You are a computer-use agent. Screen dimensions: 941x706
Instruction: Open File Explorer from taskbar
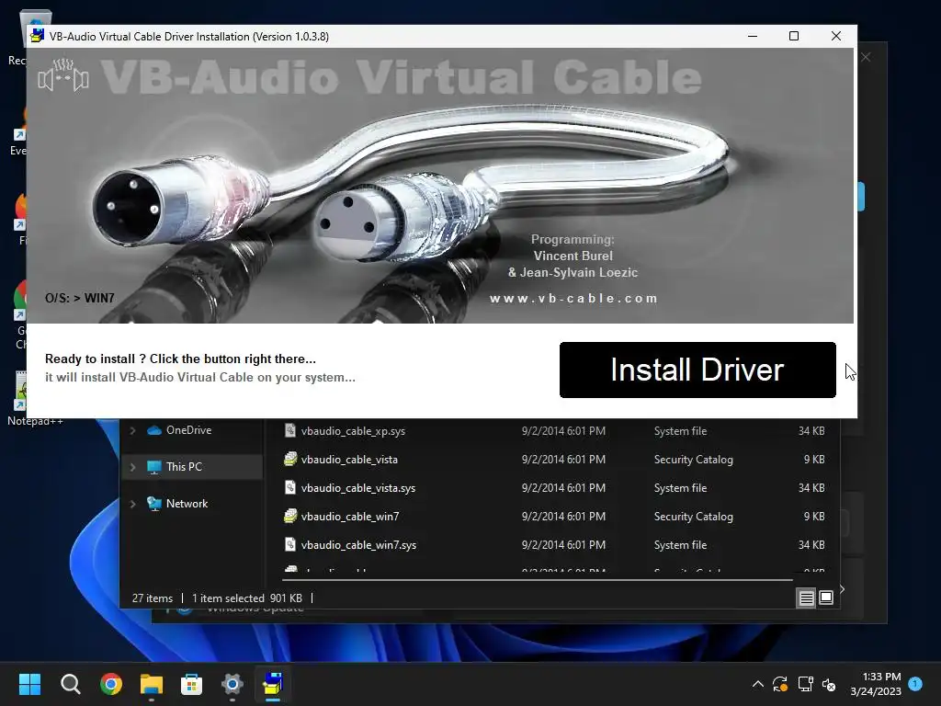point(152,684)
